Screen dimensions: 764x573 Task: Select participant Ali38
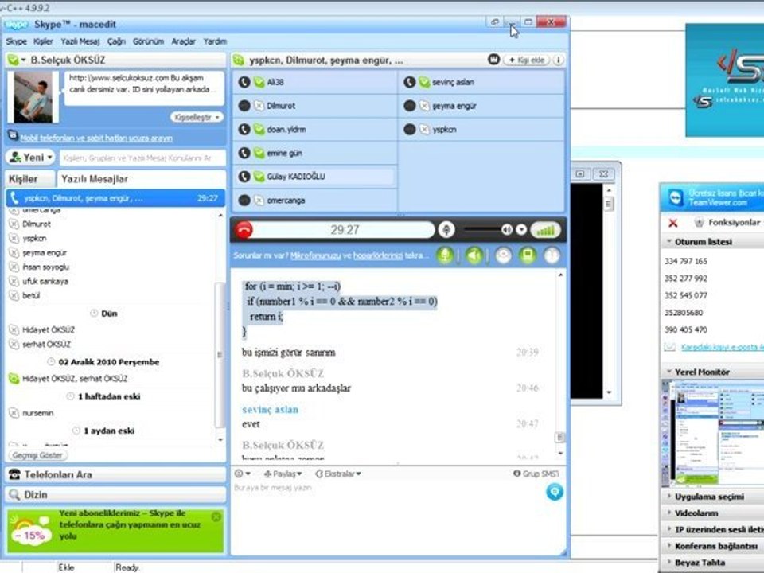(x=315, y=82)
